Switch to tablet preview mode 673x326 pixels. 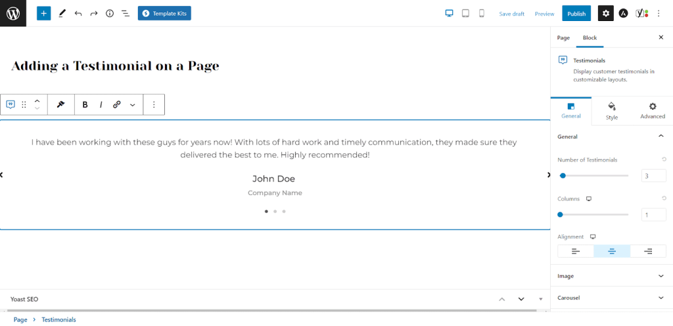[x=465, y=14]
